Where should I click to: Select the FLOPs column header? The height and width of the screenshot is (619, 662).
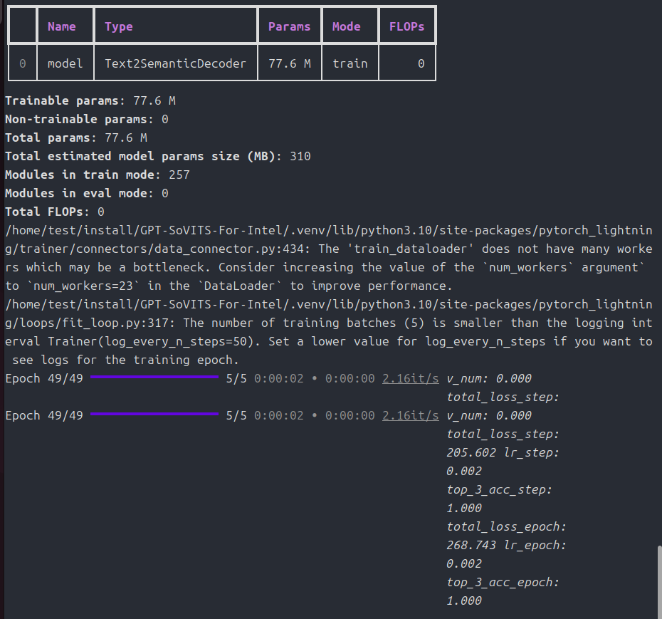pyautogui.click(x=406, y=26)
